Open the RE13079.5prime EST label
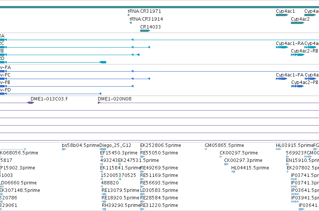 (120, 190)
